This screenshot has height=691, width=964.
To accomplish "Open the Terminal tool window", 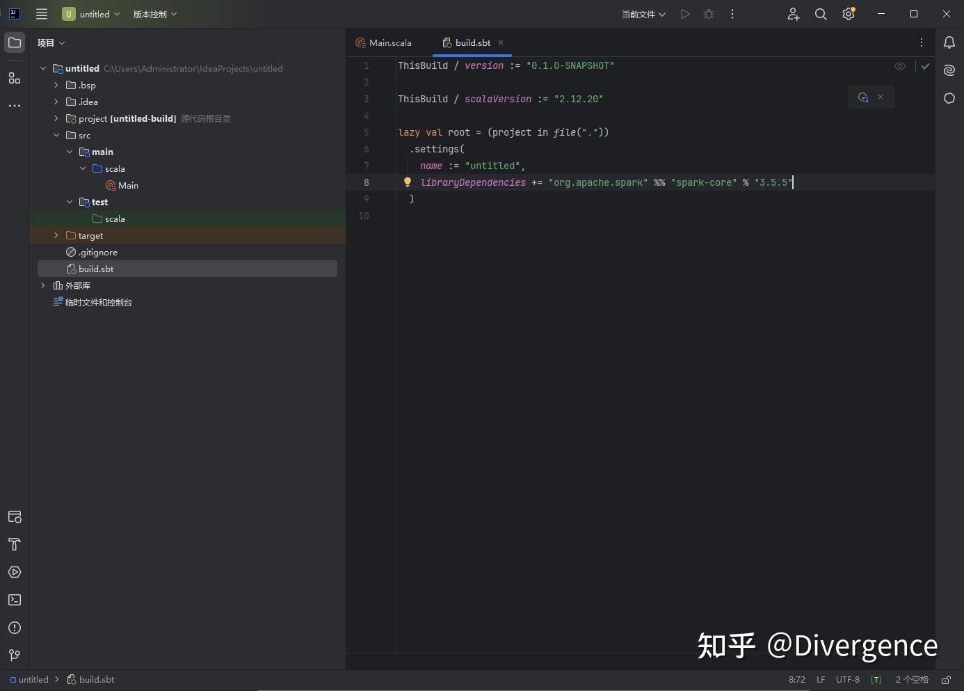I will click(x=14, y=600).
